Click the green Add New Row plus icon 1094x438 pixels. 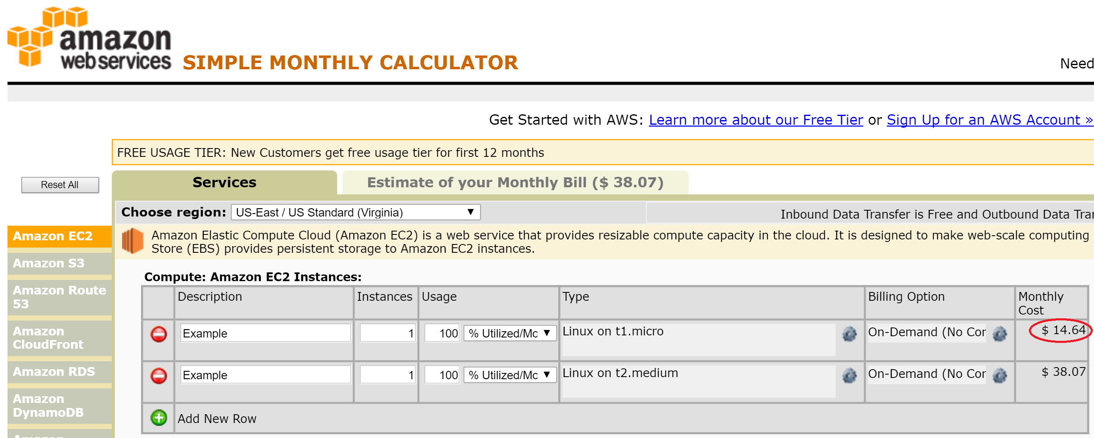tap(159, 418)
